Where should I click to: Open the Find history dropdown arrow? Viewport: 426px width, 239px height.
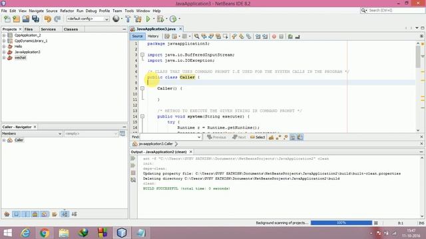(x=199, y=137)
